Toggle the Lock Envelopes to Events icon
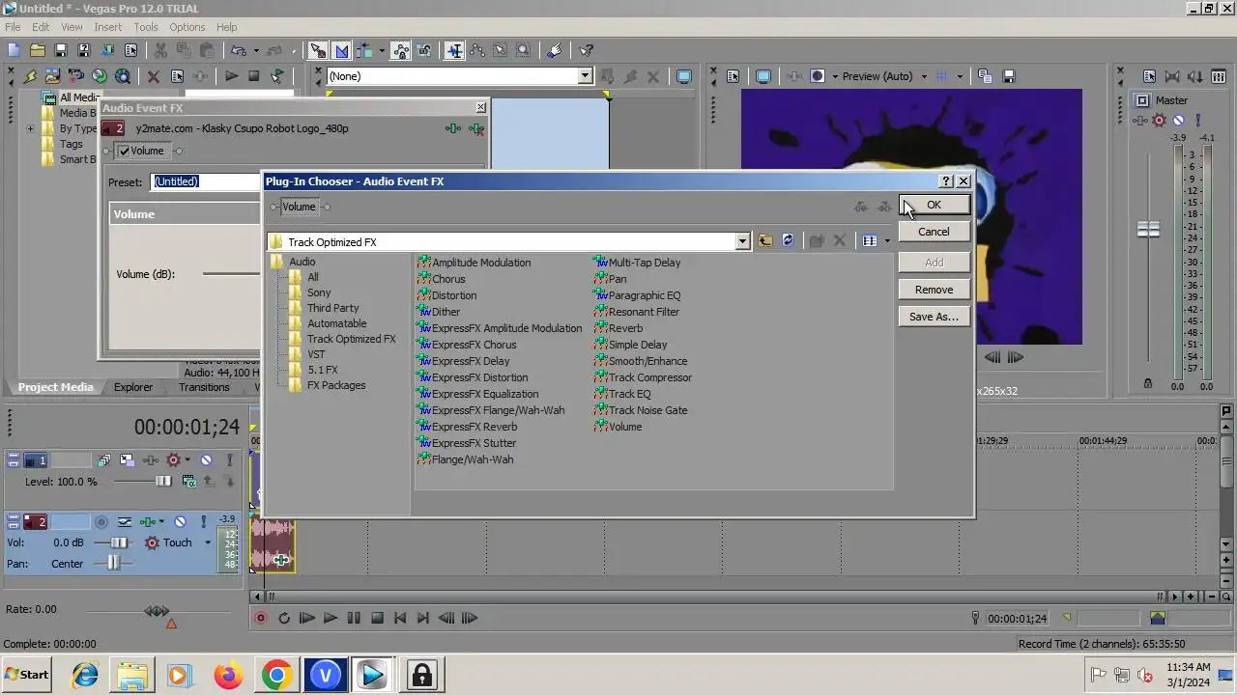The width and height of the screenshot is (1237, 695). pyautogui.click(x=400, y=50)
